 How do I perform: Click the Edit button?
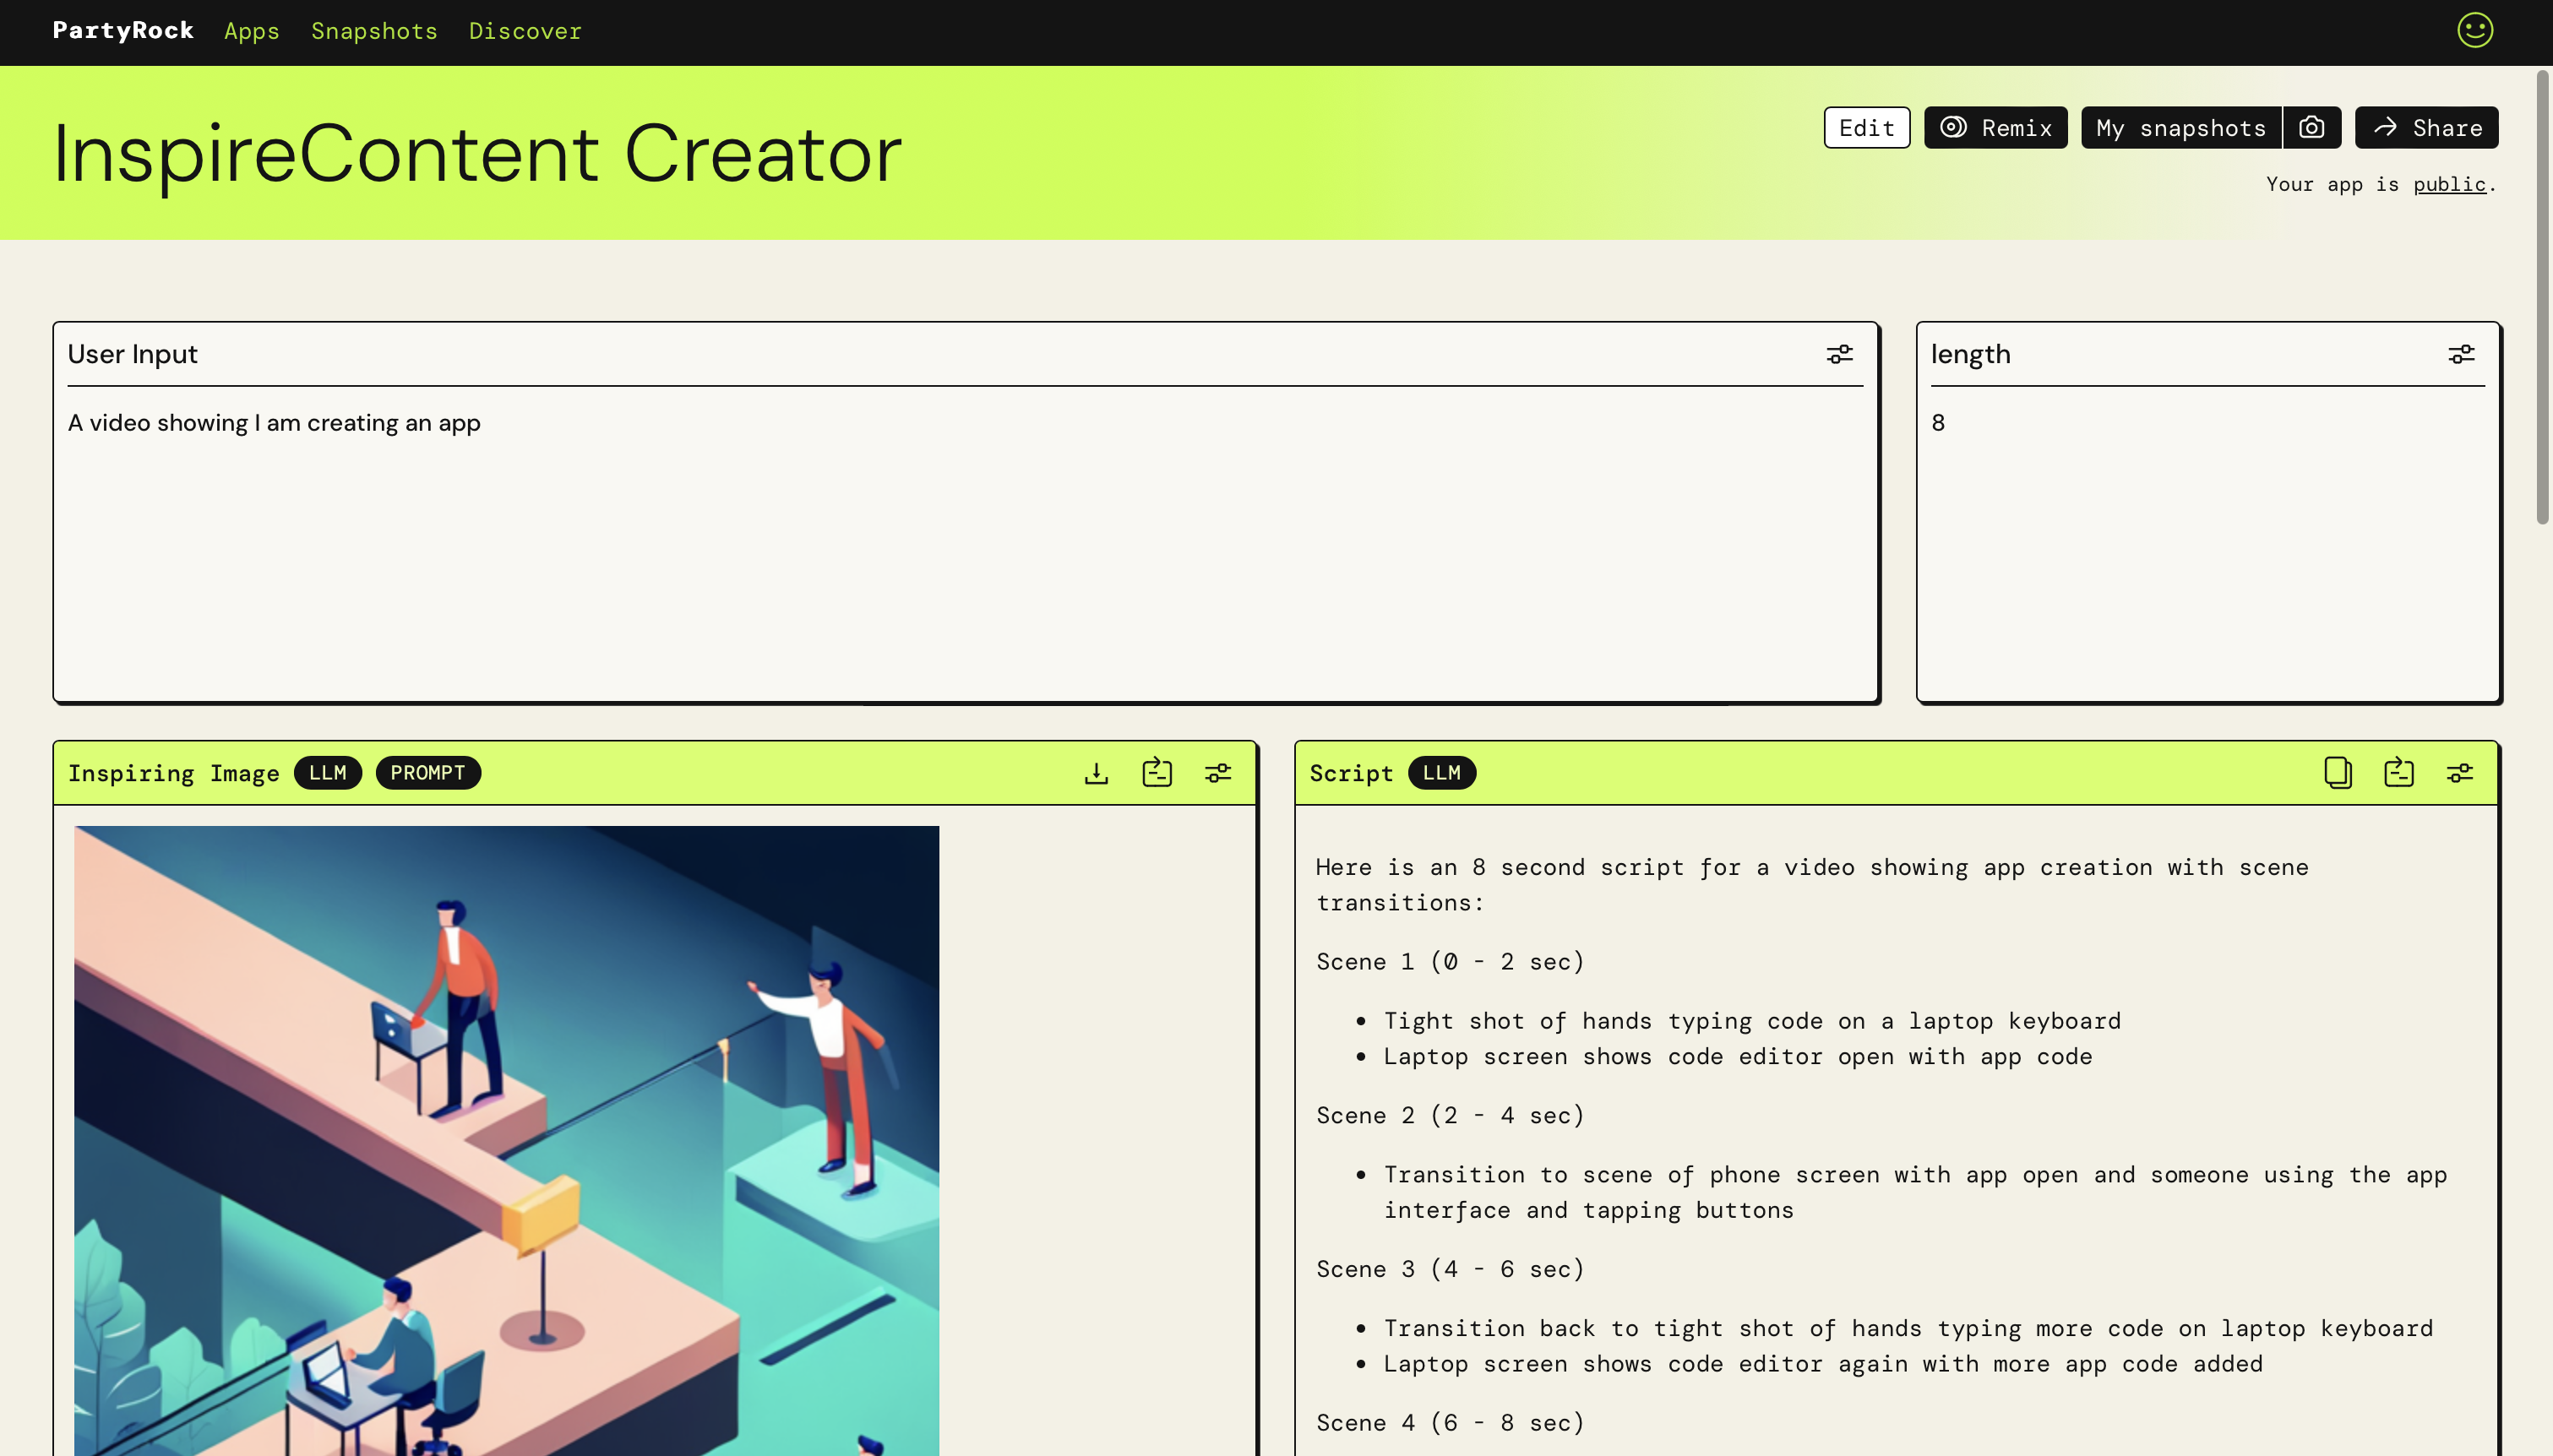tap(1866, 128)
